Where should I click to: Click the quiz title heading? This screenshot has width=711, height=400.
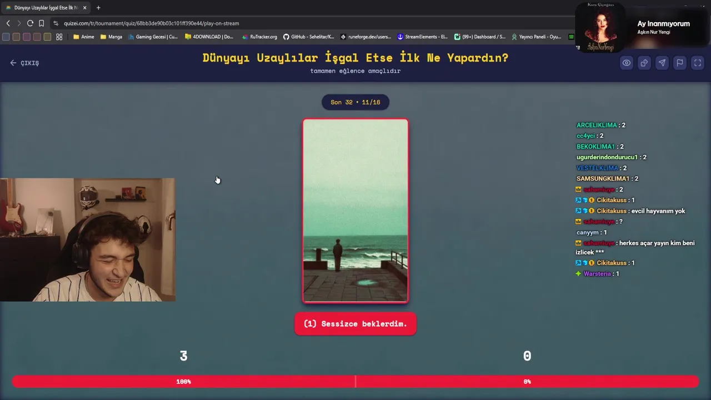tap(355, 58)
